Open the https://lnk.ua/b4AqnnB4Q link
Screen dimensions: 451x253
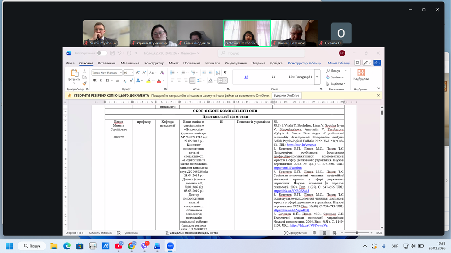(291, 210)
